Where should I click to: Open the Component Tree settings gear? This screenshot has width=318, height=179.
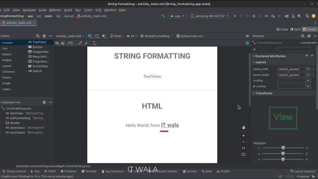44,102
